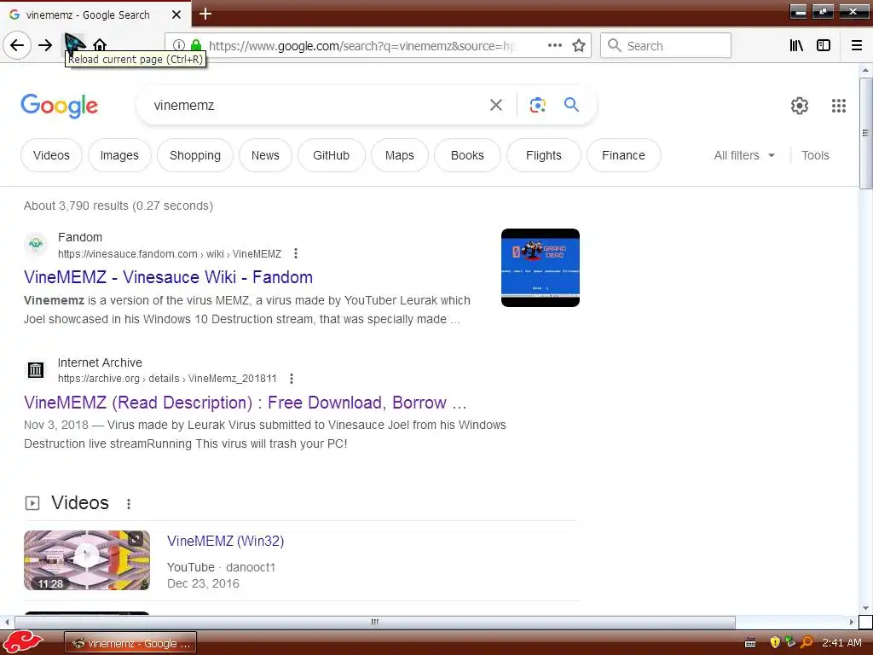Select the Books filter chip
The width and height of the screenshot is (873, 655).
click(467, 155)
